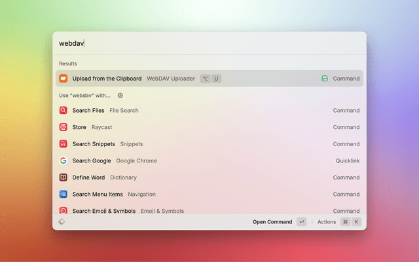Click the Emoji & Symbols icon
Viewport: 419px width, 262px height.
pos(64,210)
